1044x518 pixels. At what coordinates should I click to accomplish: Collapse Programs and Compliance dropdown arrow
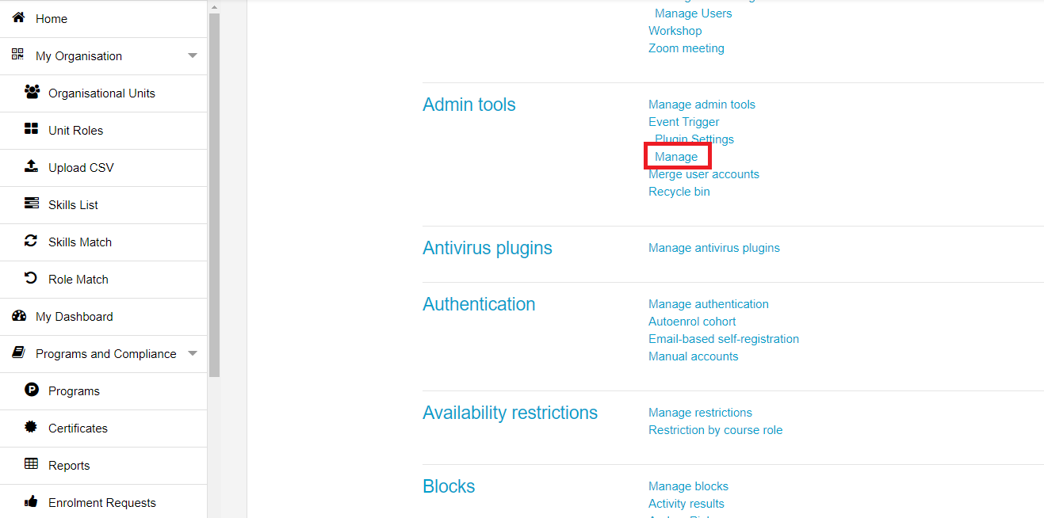tap(192, 354)
